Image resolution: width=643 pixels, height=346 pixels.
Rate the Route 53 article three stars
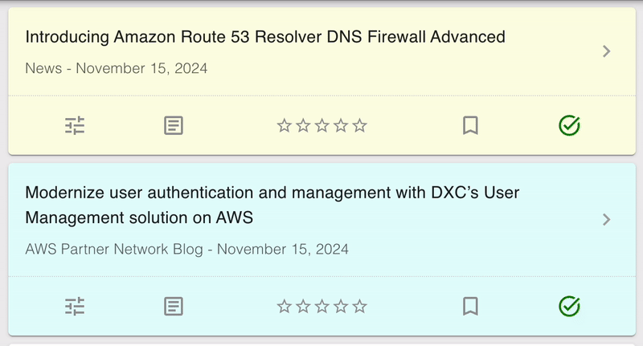point(321,125)
